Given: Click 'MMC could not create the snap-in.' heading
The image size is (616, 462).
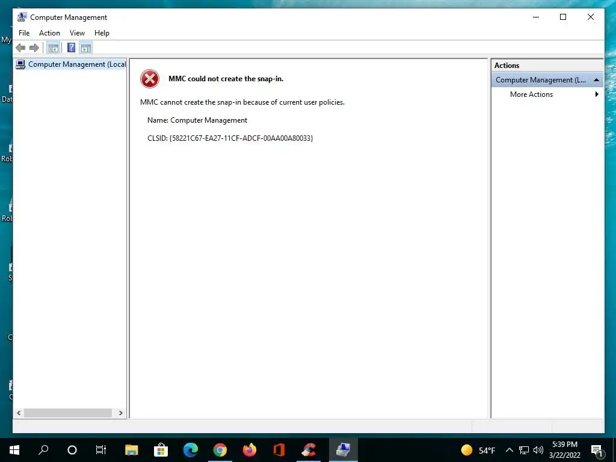Looking at the screenshot, I should pos(226,79).
